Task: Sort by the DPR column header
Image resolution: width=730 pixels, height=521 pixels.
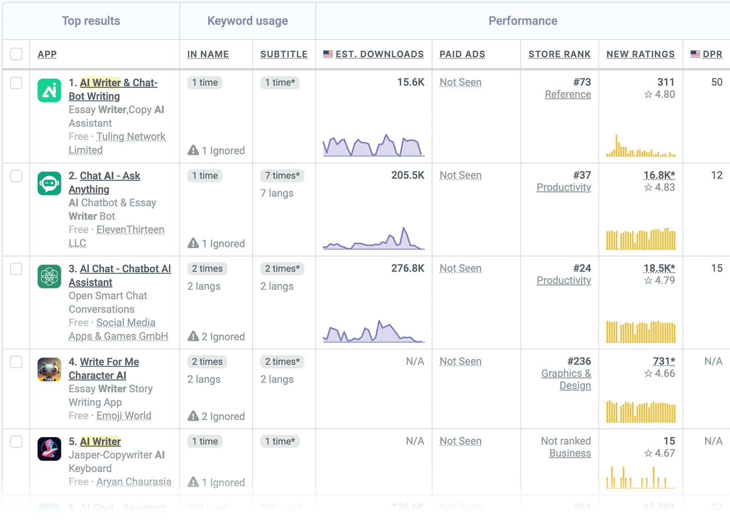Action: 712,54
